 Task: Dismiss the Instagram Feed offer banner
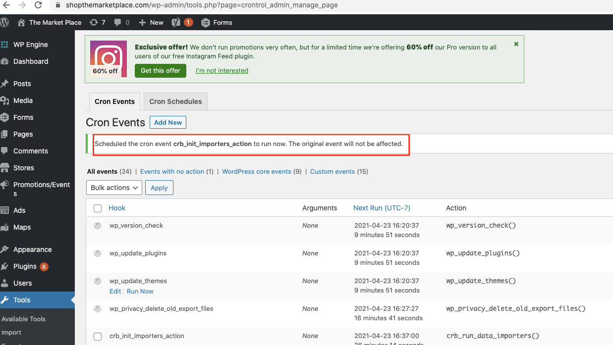tap(516, 44)
